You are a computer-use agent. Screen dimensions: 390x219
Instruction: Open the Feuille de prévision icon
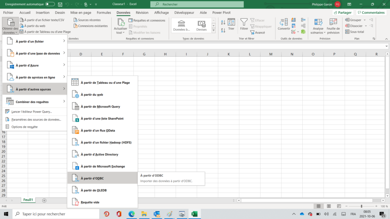333,23
